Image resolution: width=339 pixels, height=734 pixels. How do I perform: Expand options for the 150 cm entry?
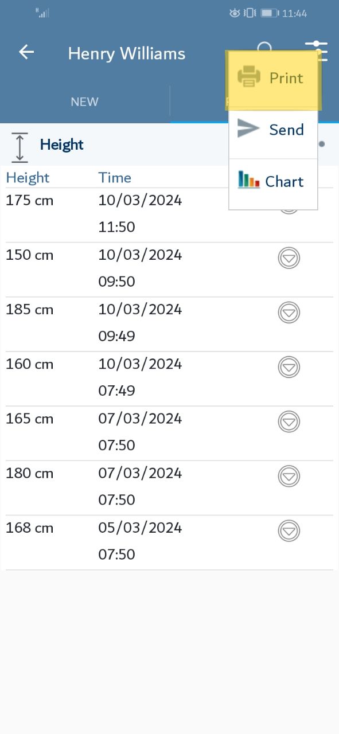[289, 258]
